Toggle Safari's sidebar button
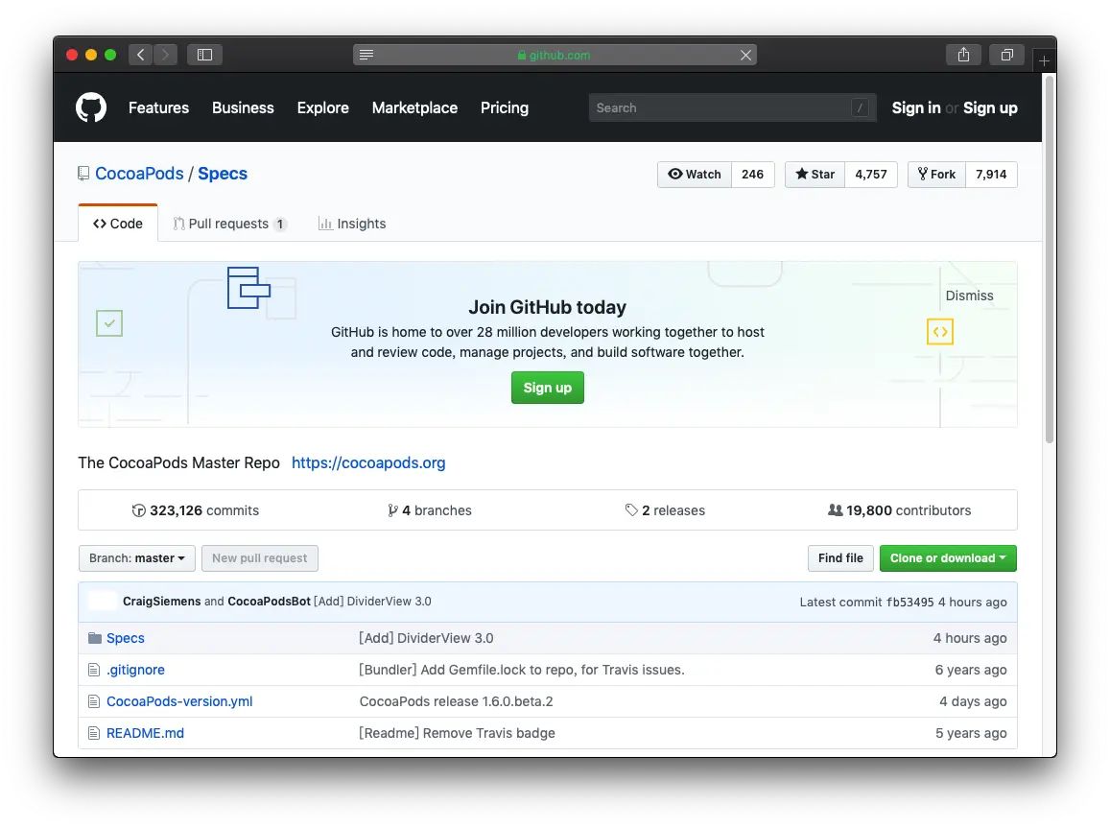 pos(204,55)
